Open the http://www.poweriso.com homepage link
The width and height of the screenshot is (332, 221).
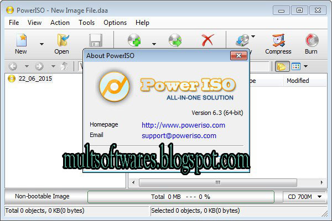click(x=183, y=125)
